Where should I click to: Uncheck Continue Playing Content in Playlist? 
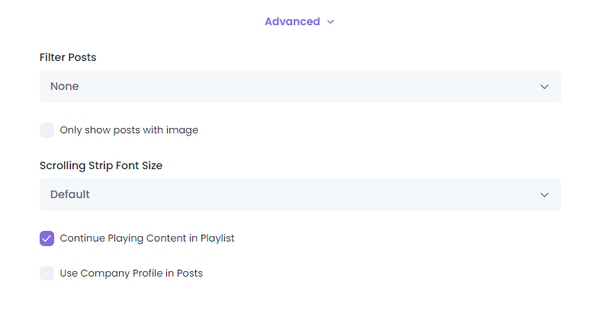pyautogui.click(x=47, y=238)
